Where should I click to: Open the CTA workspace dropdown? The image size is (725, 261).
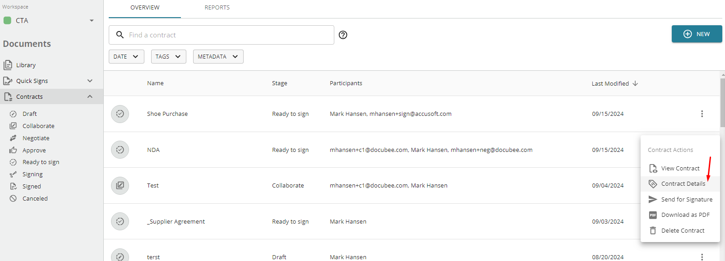pos(92,20)
